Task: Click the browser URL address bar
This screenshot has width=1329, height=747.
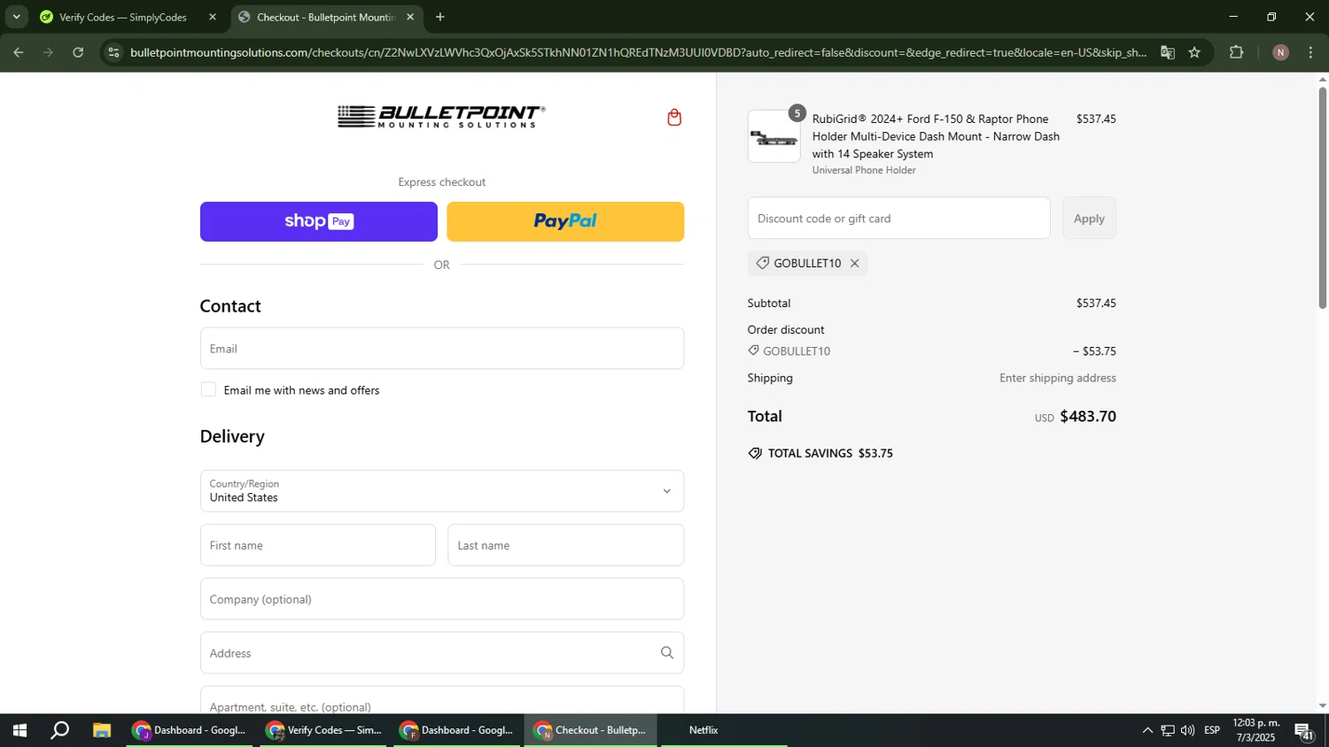Action: click(638, 52)
